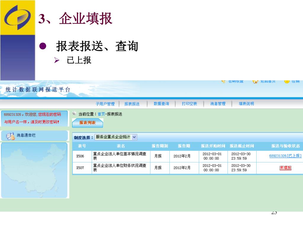Open 消息管理 menu item
This screenshot has width=303, height=227.
(x=218, y=104)
